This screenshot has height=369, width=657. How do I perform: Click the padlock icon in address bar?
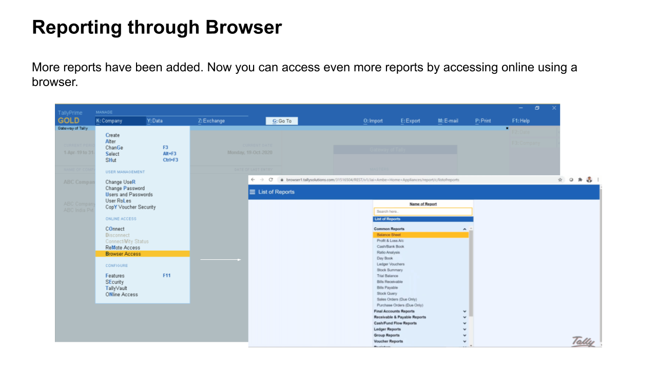pos(282,180)
